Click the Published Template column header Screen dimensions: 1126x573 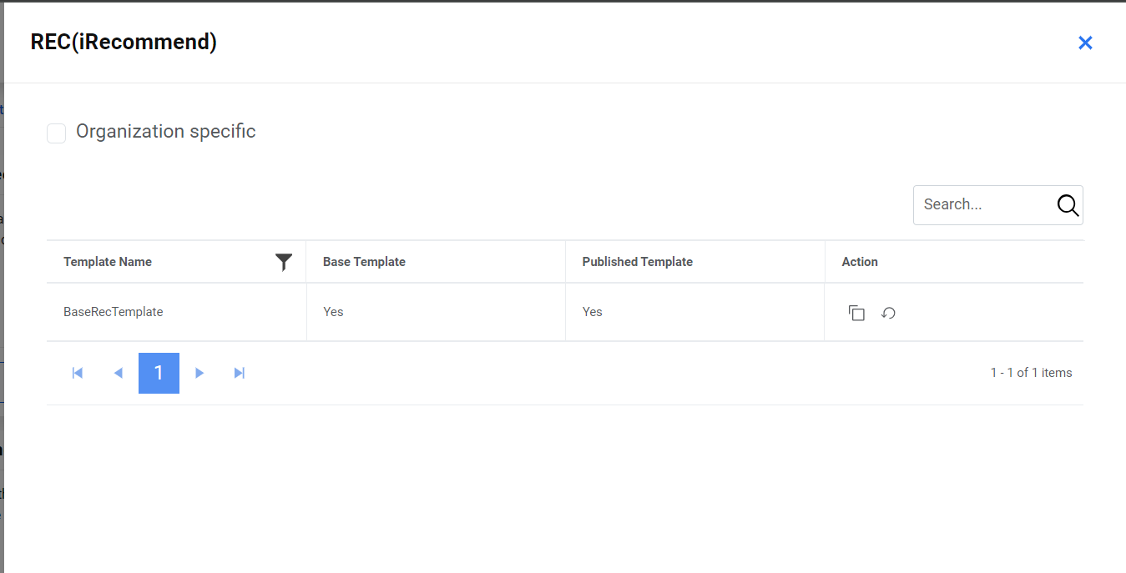point(637,262)
